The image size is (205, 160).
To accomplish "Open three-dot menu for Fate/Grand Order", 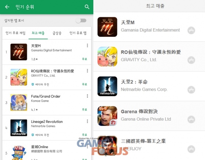I will click(x=87, y=96).
